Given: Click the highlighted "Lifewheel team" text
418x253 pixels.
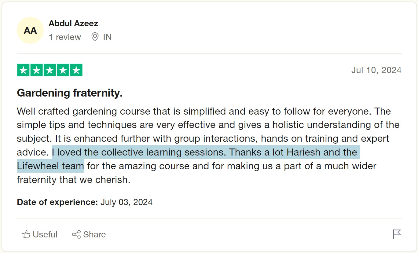Looking at the screenshot, I should click(x=50, y=166).
